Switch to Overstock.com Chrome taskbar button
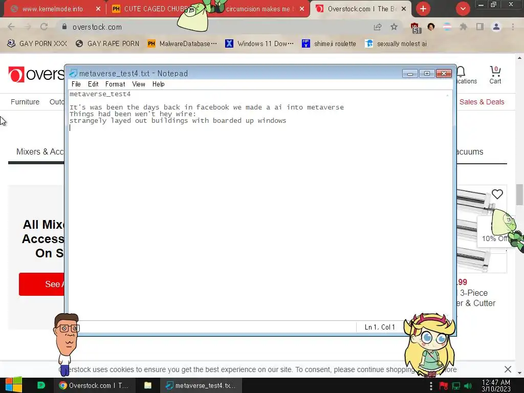 click(94, 385)
